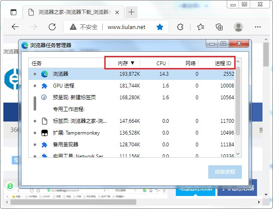Minimize the 浏览器任务管理器 window
The image size is (273, 209).
pyautogui.click(x=212, y=43)
